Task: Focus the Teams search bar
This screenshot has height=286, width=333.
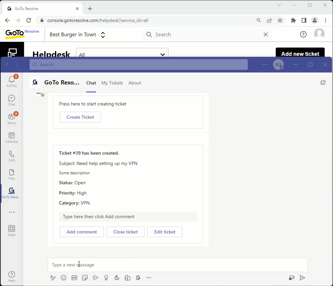Action: click(139, 65)
